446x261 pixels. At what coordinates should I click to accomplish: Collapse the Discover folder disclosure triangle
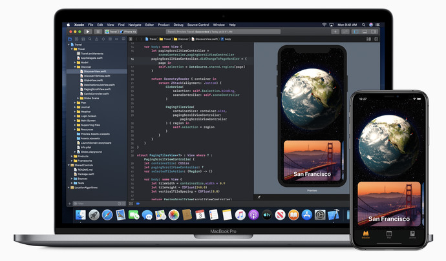(x=75, y=67)
